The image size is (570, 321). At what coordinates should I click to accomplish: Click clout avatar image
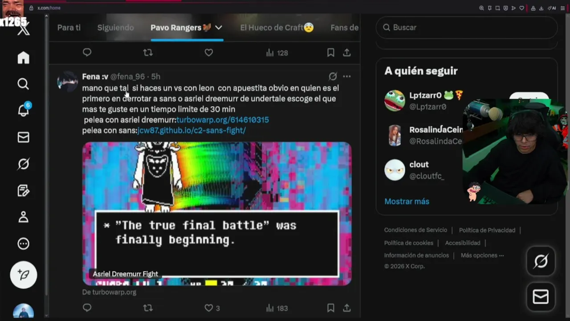[x=395, y=170]
